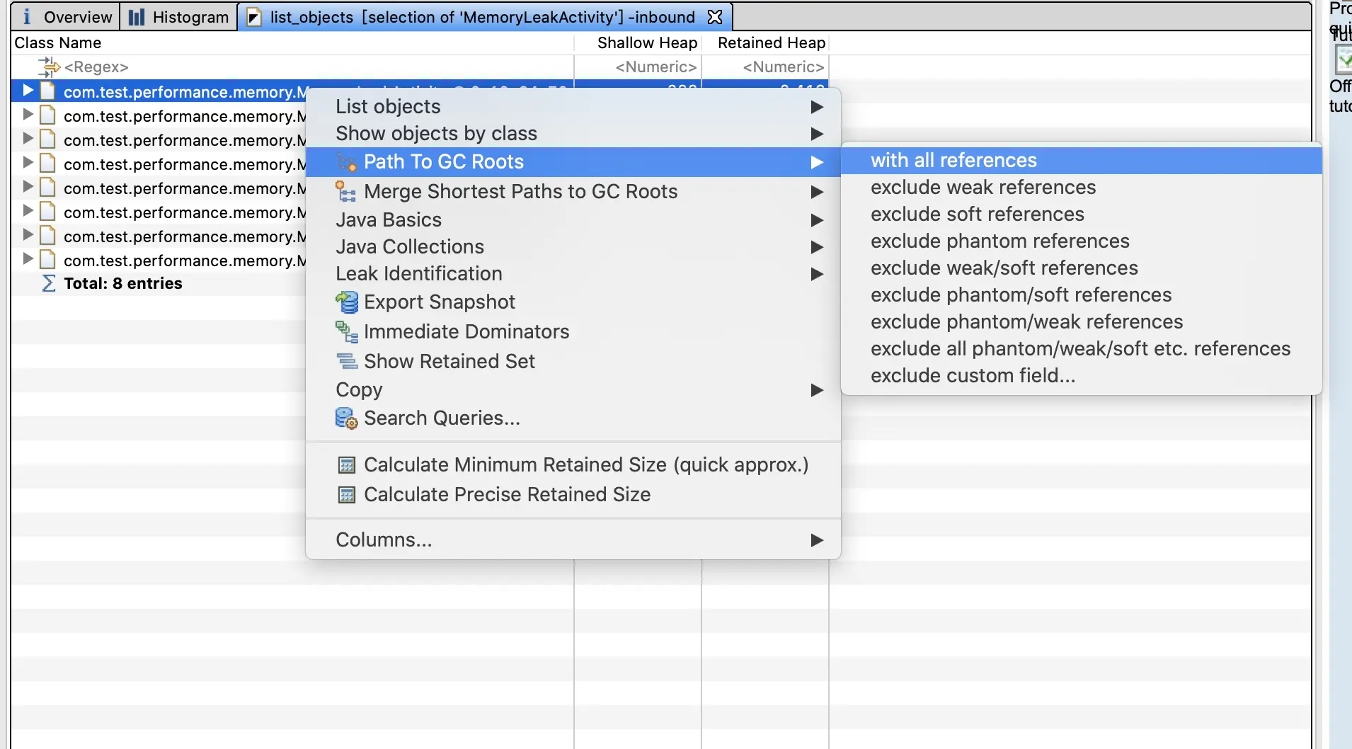
Task: Click the Search Queries icon
Action: 346,418
